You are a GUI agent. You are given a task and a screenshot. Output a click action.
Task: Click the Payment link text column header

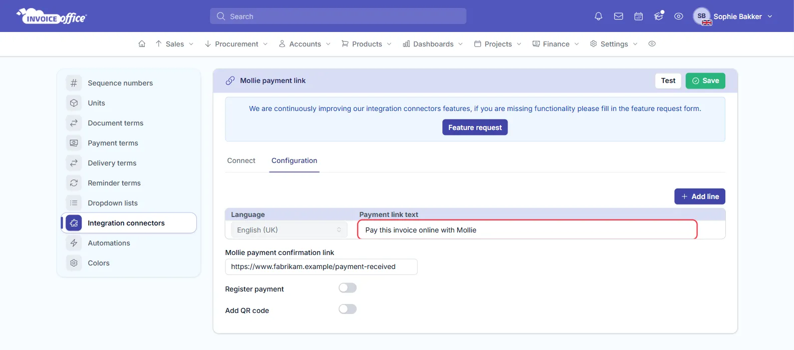point(389,214)
